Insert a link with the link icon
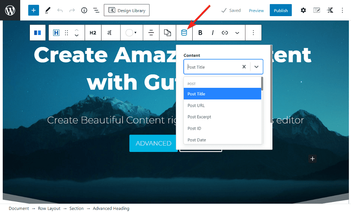The image size is (351, 212). 225,33
